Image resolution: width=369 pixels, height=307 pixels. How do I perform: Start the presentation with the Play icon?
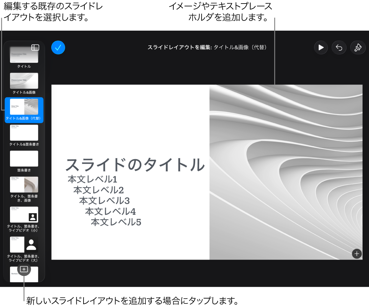tap(321, 47)
